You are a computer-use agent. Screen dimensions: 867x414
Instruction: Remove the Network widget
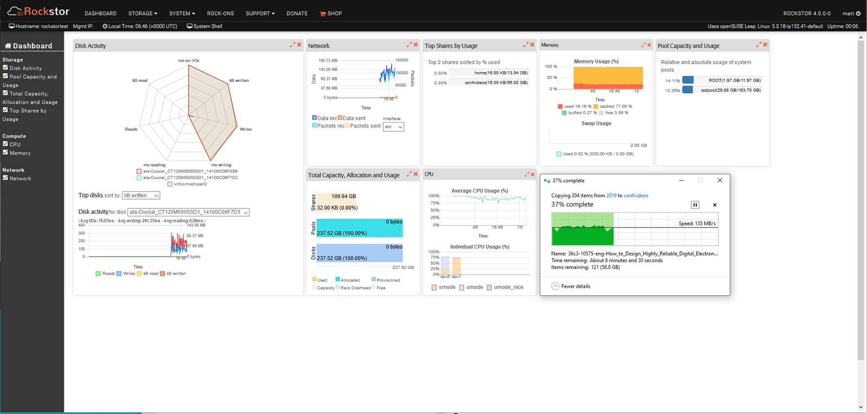tap(416, 44)
